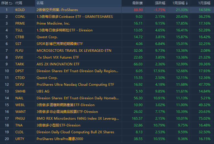Sort by the 名稱 column header
This screenshot has width=214, height=144.
40,3
